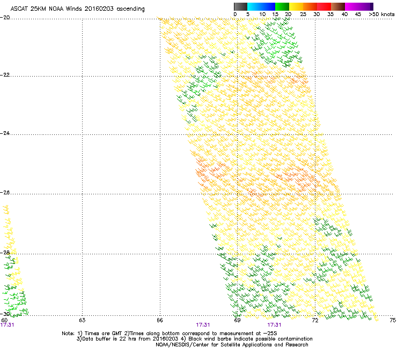Pick the cyan-blue 5-15 knots color segment
Screen dimensions: 397x348
(261, 6)
